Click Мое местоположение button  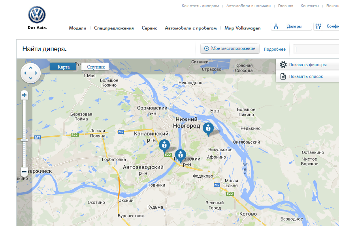coord(230,48)
